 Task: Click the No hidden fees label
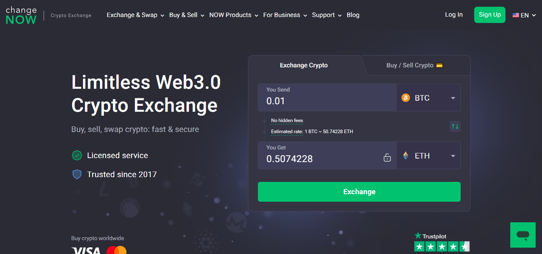coord(287,120)
